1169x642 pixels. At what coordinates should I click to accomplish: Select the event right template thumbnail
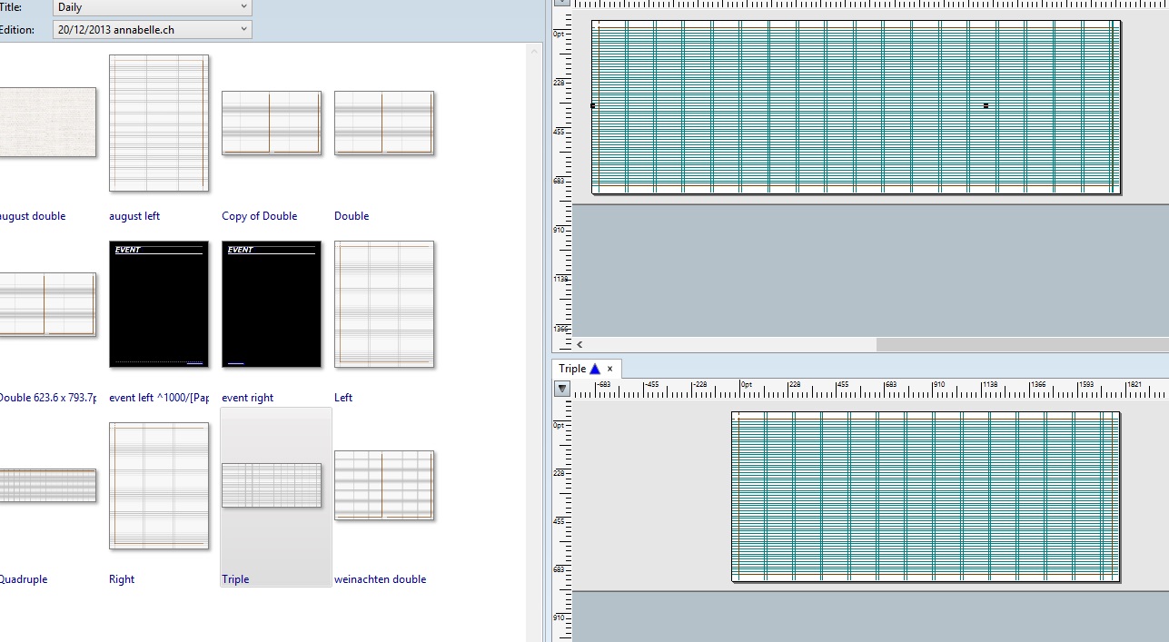(x=272, y=304)
